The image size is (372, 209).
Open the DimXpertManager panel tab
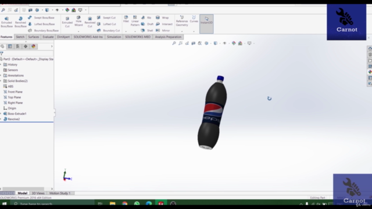(x=26, y=46)
